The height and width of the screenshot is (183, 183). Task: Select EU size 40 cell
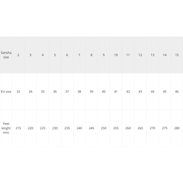tap(104, 91)
